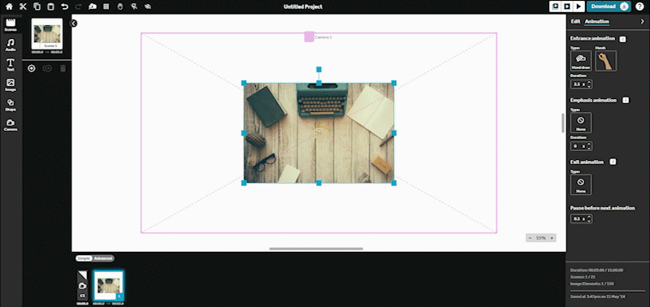Click the Undo arrow icon
Image resolution: width=650 pixels, height=307 pixels.
(64, 6)
